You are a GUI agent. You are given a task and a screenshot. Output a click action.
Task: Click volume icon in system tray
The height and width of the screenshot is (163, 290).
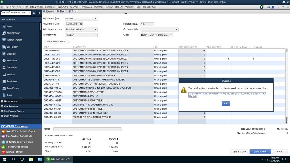(x=266, y=159)
